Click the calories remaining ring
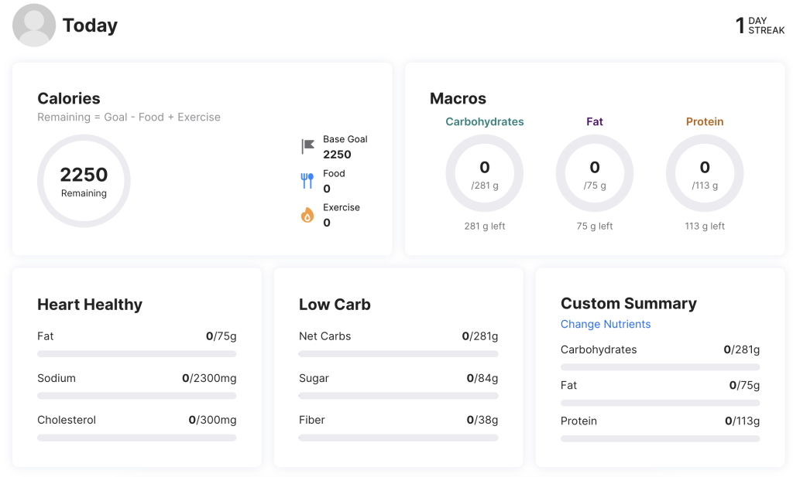Image resolution: width=793 pixels, height=477 pixels. click(x=84, y=181)
